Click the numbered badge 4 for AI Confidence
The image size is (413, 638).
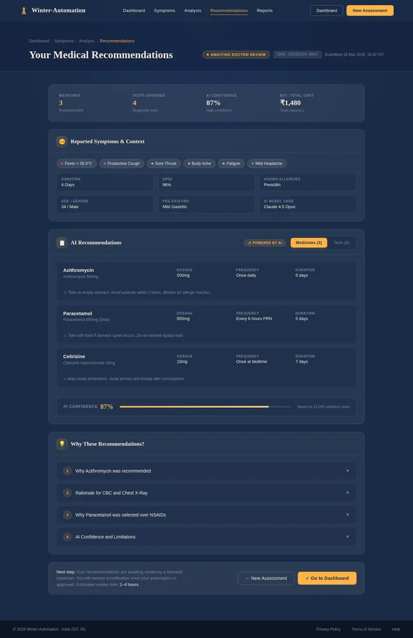[x=67, y=537]
